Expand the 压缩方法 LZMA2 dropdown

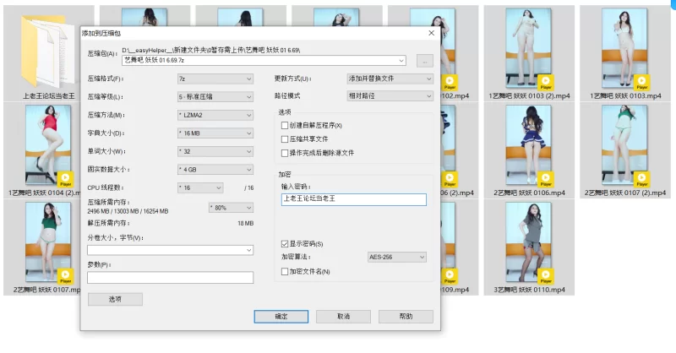coord(215,115)
